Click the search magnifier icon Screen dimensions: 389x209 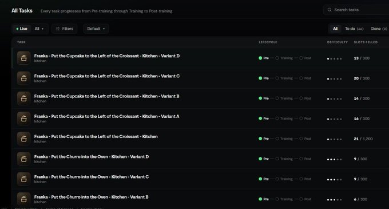click(x=330, y=10)
